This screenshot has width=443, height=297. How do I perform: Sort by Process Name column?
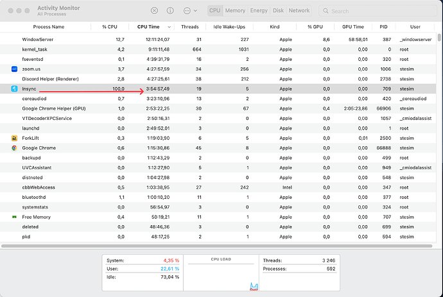click(x=49, y=27)
